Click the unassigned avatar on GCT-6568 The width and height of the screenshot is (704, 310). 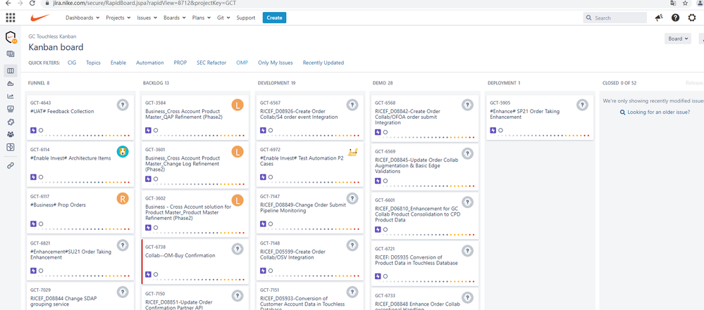[467, 105]
